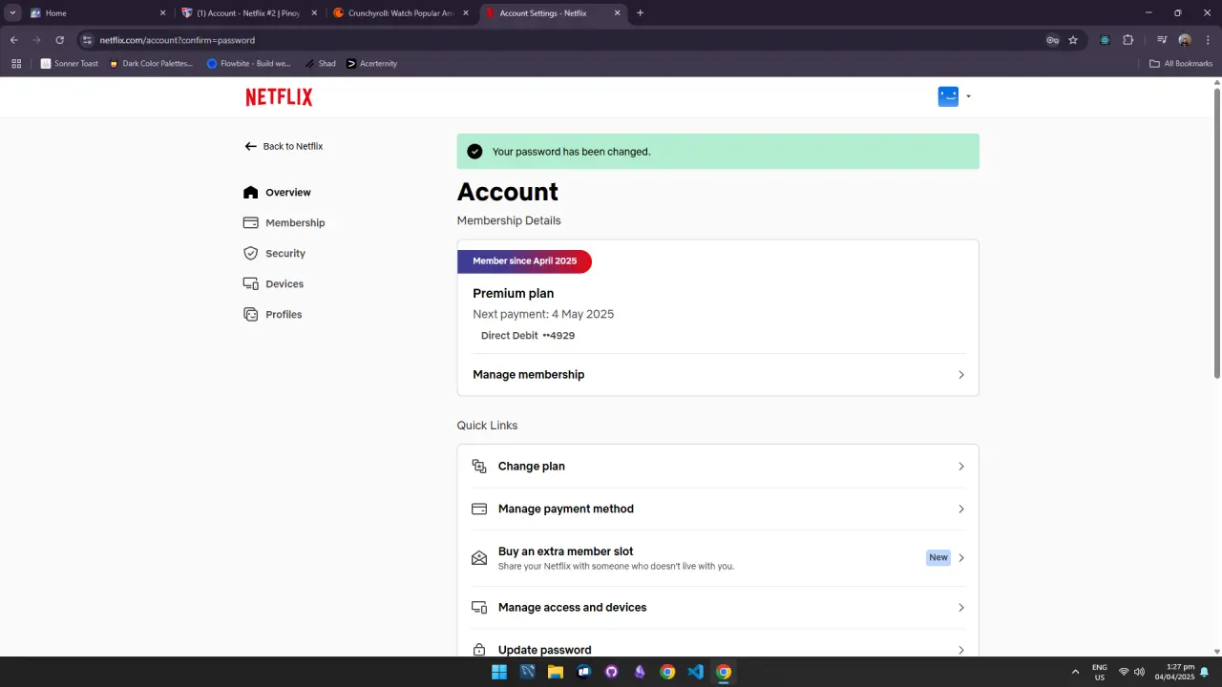This screenshot has width=1222, height=687.
Task: Open the Dark Color Palettes bookmark
Action: tap(151, 64)
